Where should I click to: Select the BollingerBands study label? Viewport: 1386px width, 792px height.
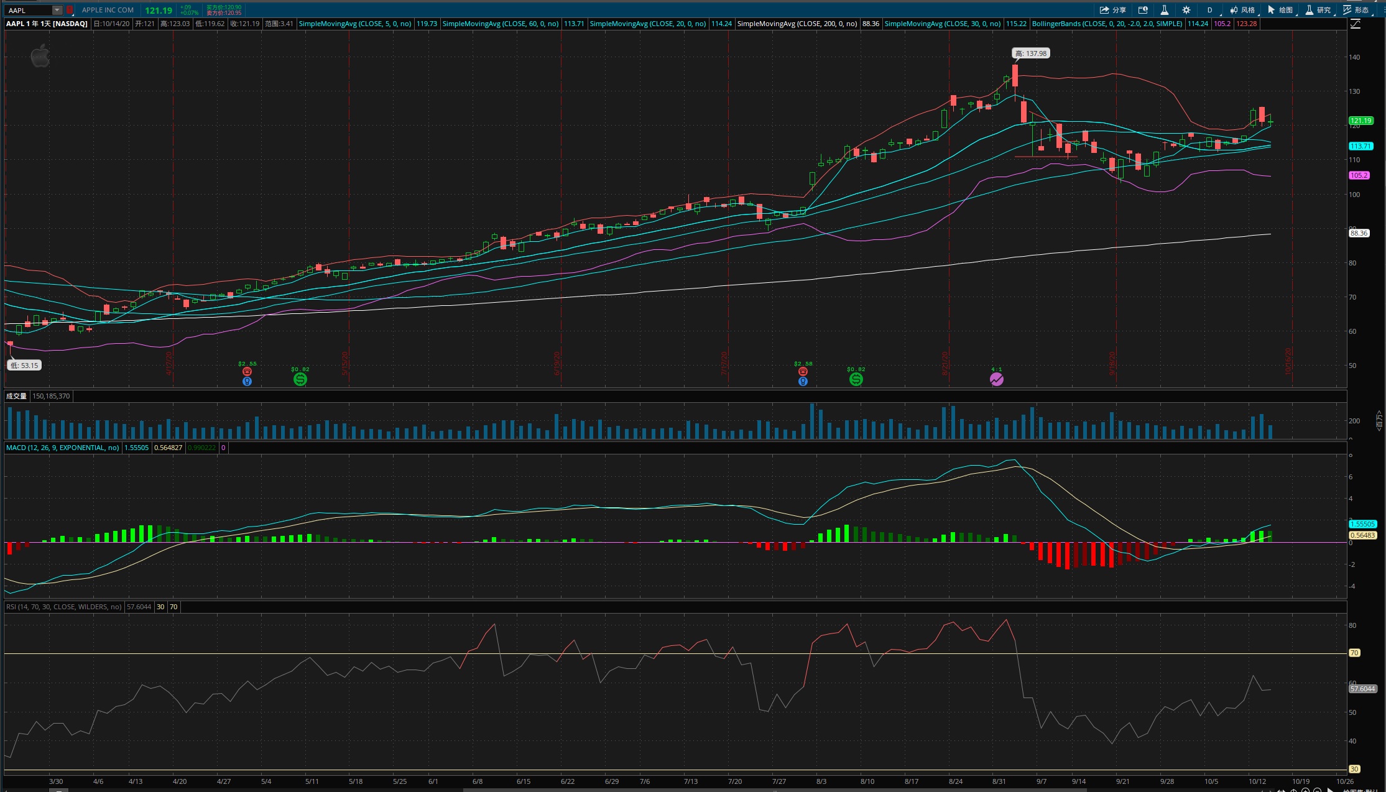(1107, 24)
